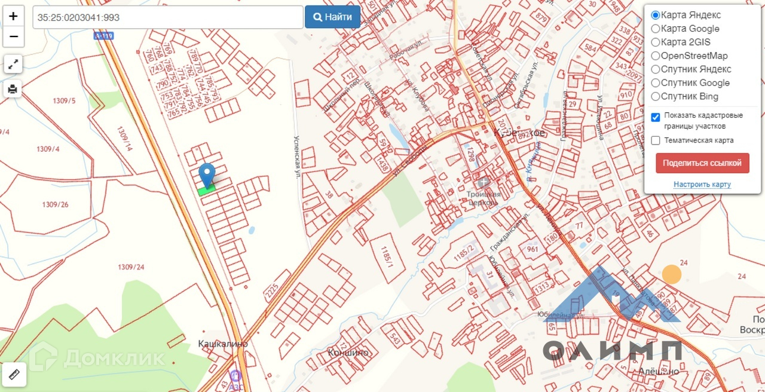Select Спутник Яндекс satellite layer

(655, 69)
